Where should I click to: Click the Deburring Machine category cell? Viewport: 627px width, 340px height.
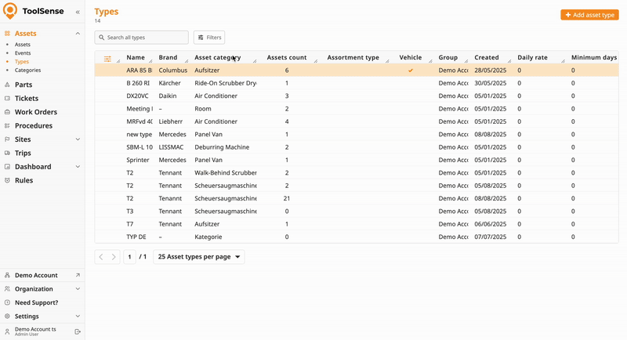click(222, 147)
